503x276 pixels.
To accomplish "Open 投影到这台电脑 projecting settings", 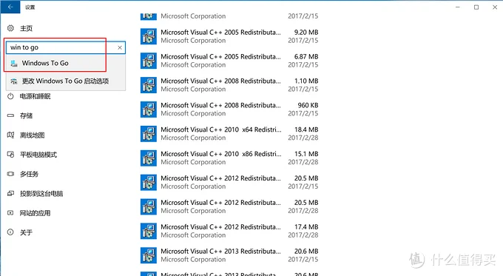I will (x=41, y=194).
